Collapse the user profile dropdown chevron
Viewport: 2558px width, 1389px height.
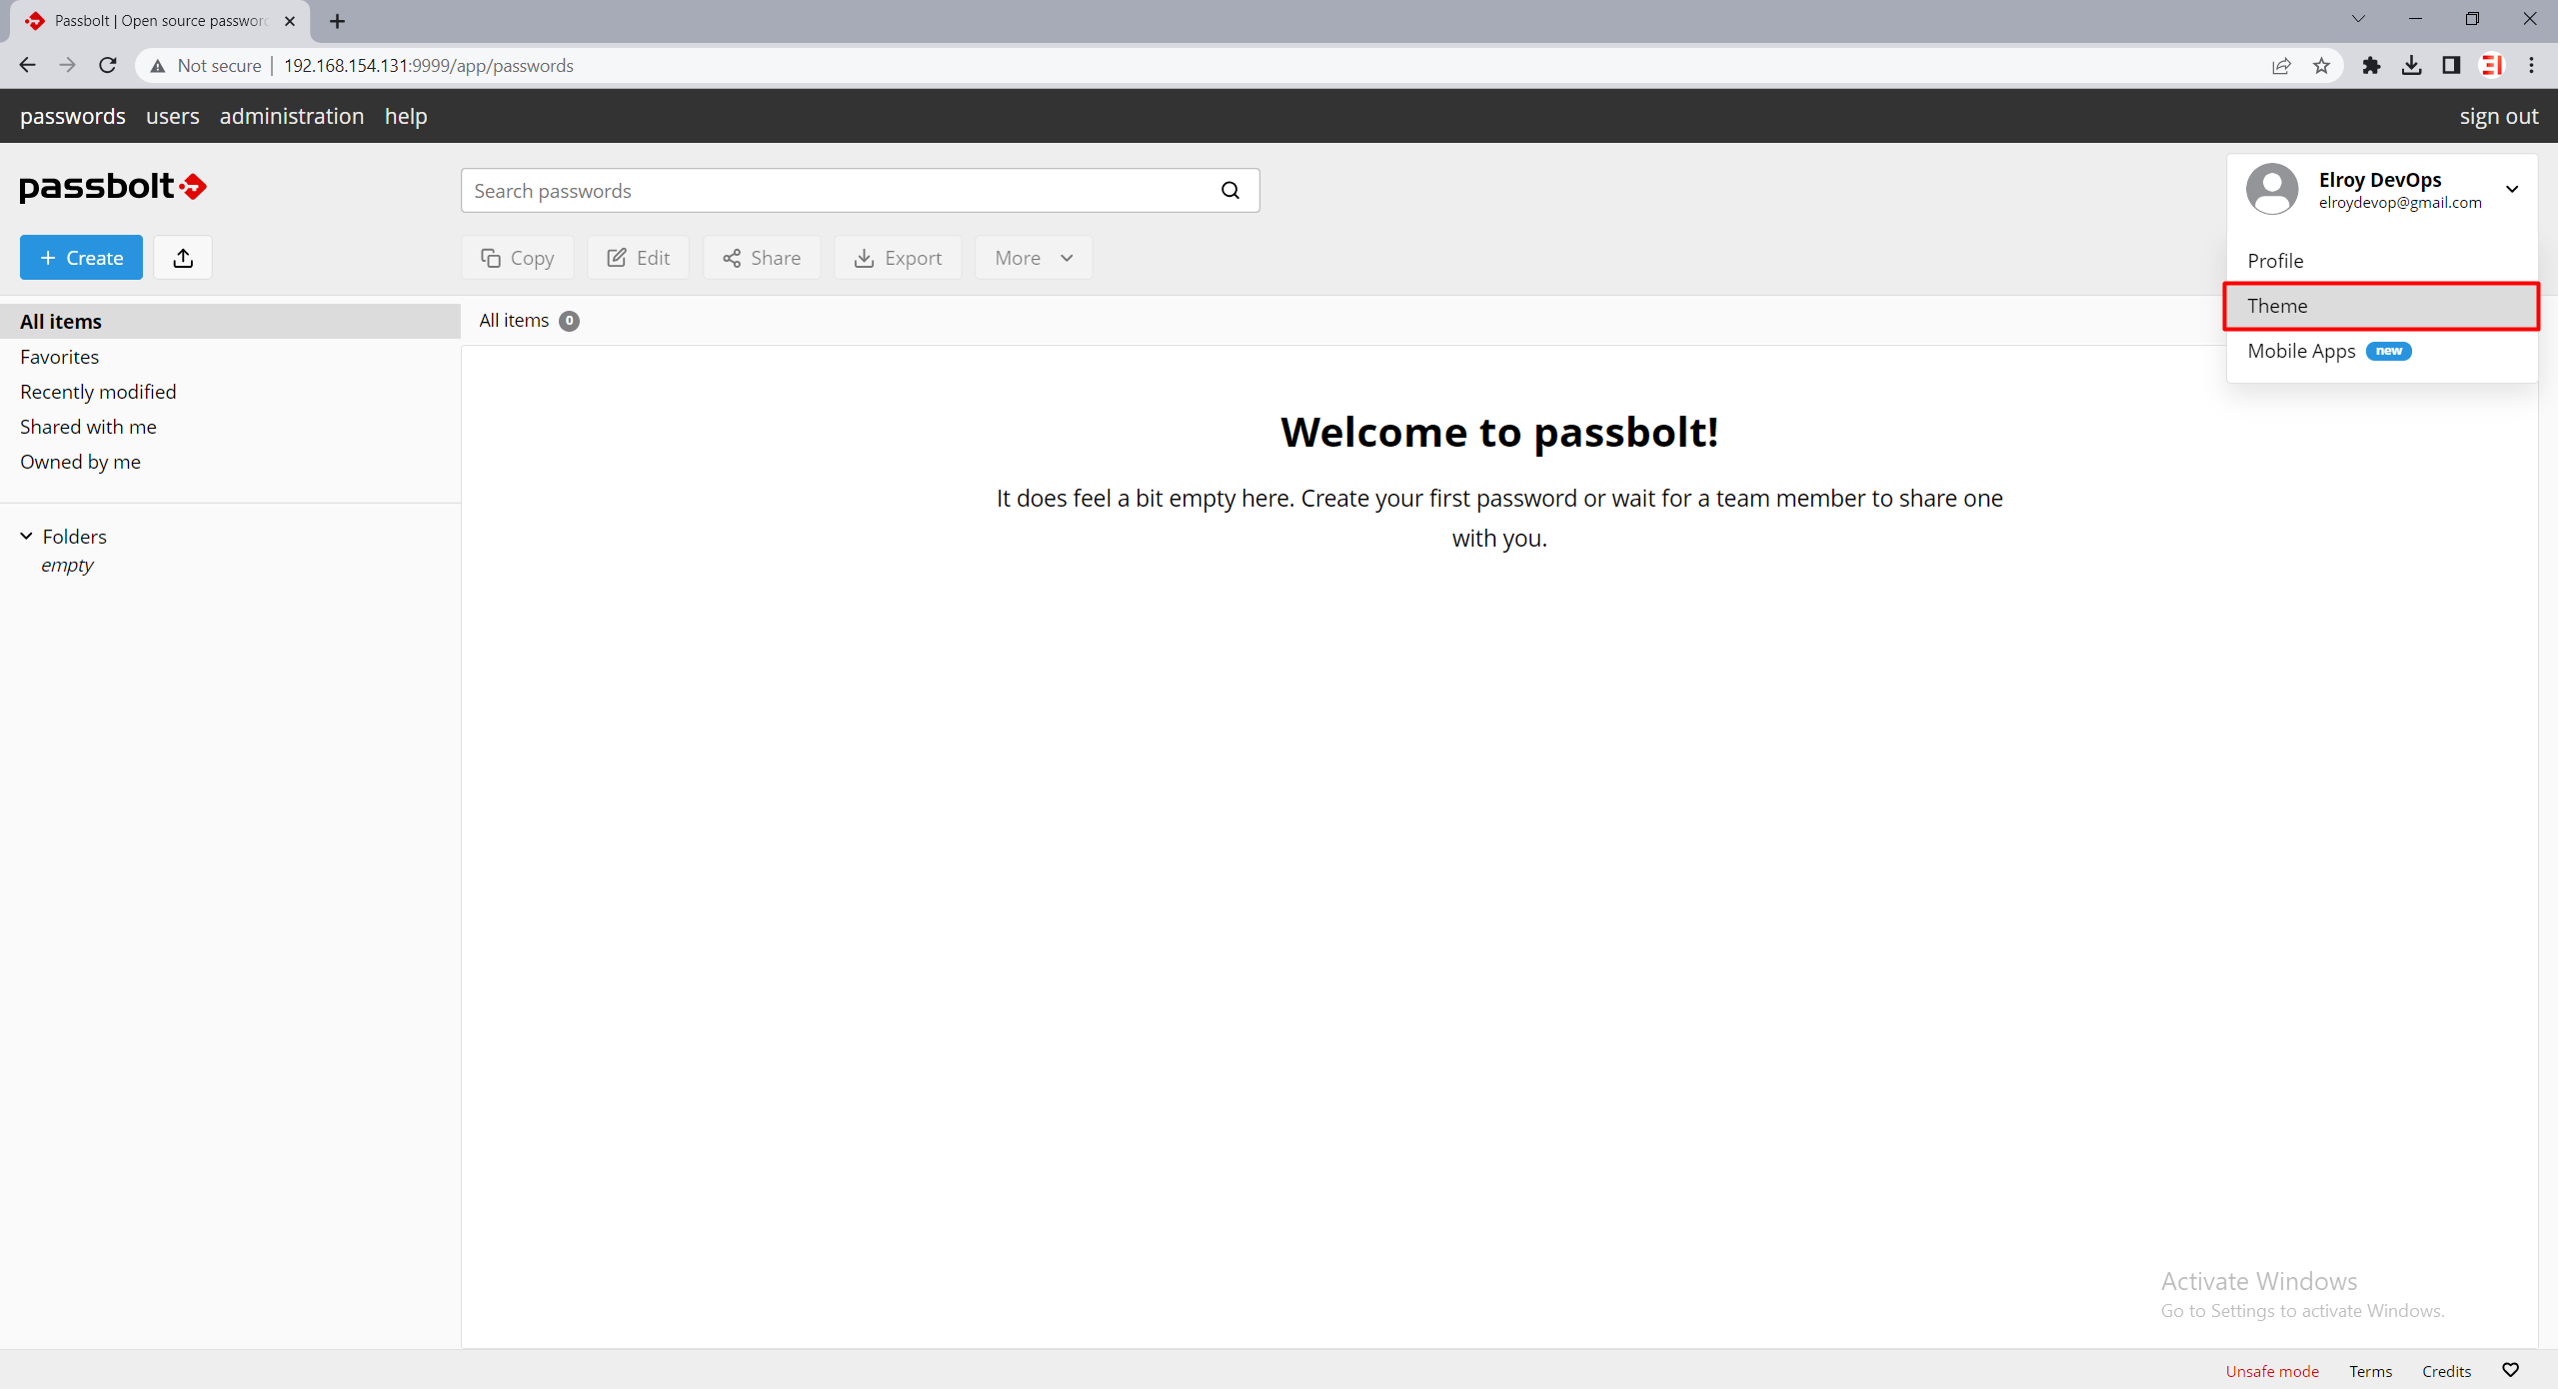(2512, 189)
